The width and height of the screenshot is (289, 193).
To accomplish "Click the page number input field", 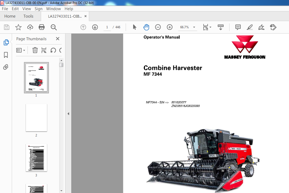I will click(x=107, y=27).
